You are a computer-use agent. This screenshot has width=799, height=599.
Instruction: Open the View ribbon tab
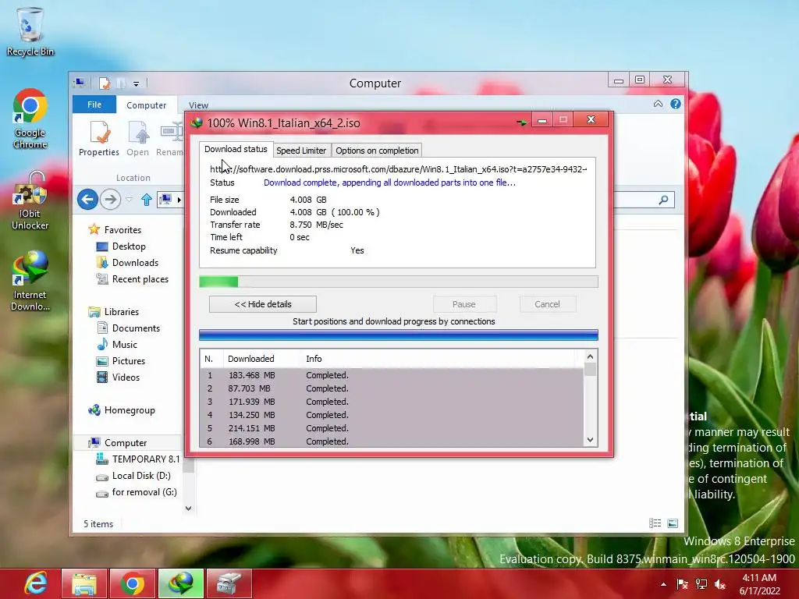coord(198,105)
